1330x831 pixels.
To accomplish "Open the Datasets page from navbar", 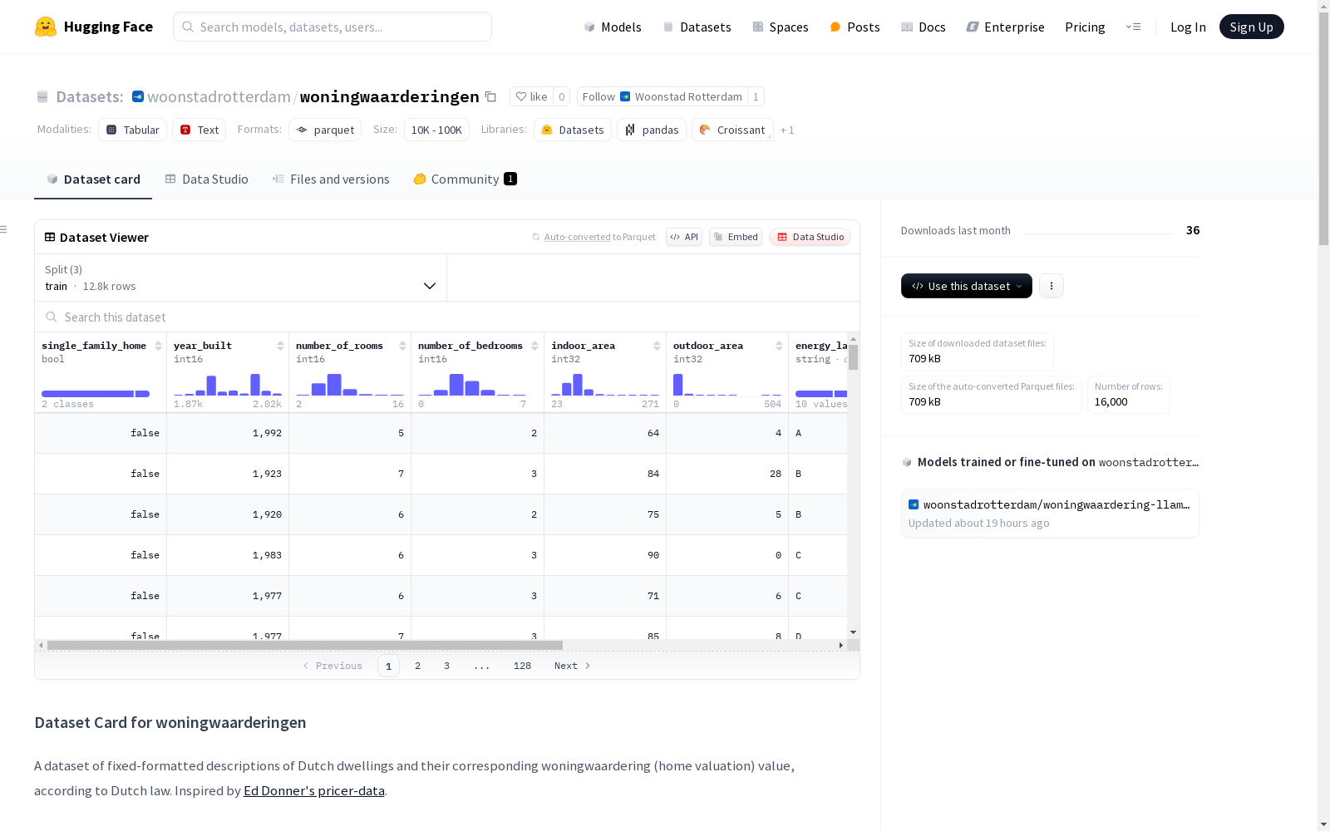I will 697,27.
